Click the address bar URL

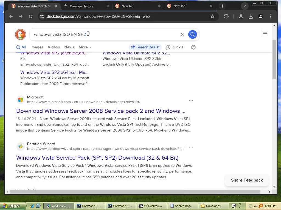click(x=98, y=16)
